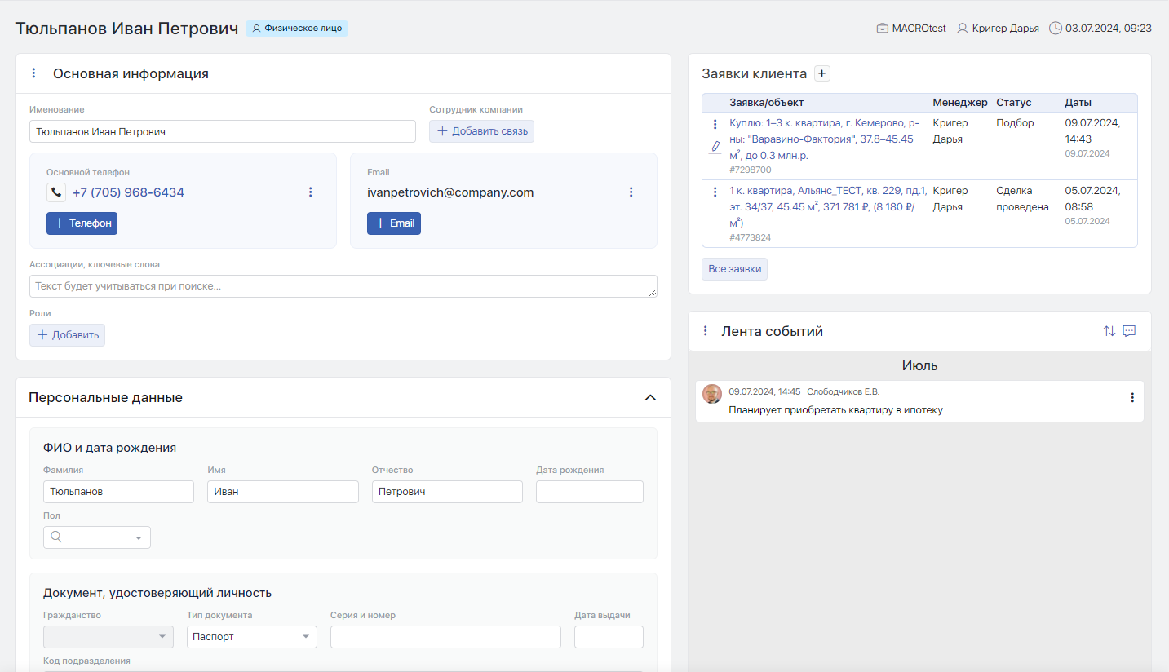Click the add comment icon in event feed
Image resolution: width=1169 pixels, height=672 pixels.
click(1129, 331)
